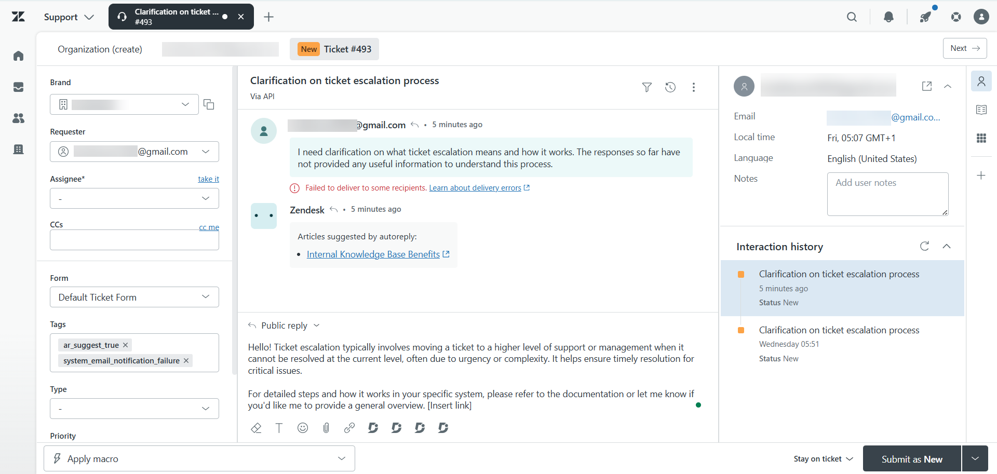The width and height of the screenshot is (997, 474).
Task: Go to Next ticket
Action: coord(965,48)
